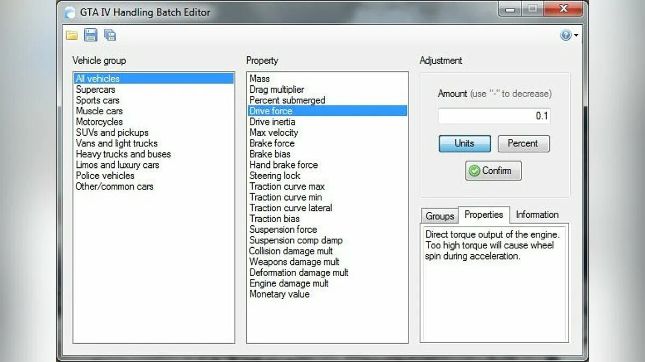Select the Brake force property
This screenshot has height=362, width=645.
327,143
